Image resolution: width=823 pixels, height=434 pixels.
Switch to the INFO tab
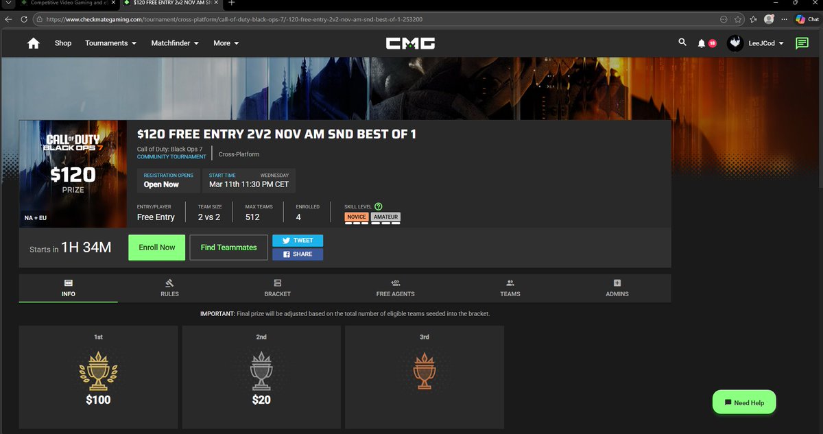(69, 288)
